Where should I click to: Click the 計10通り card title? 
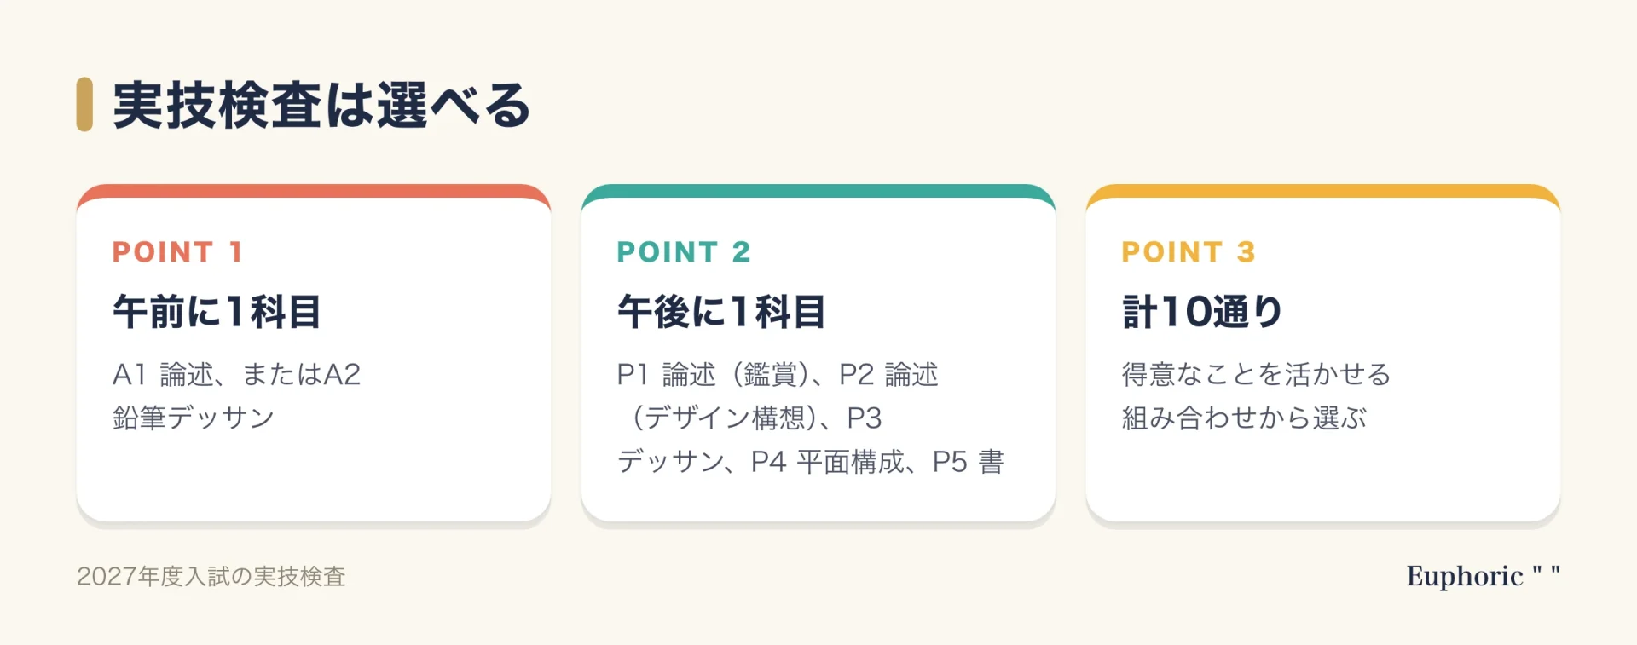pyautogui.click(x=1202, y=312)
